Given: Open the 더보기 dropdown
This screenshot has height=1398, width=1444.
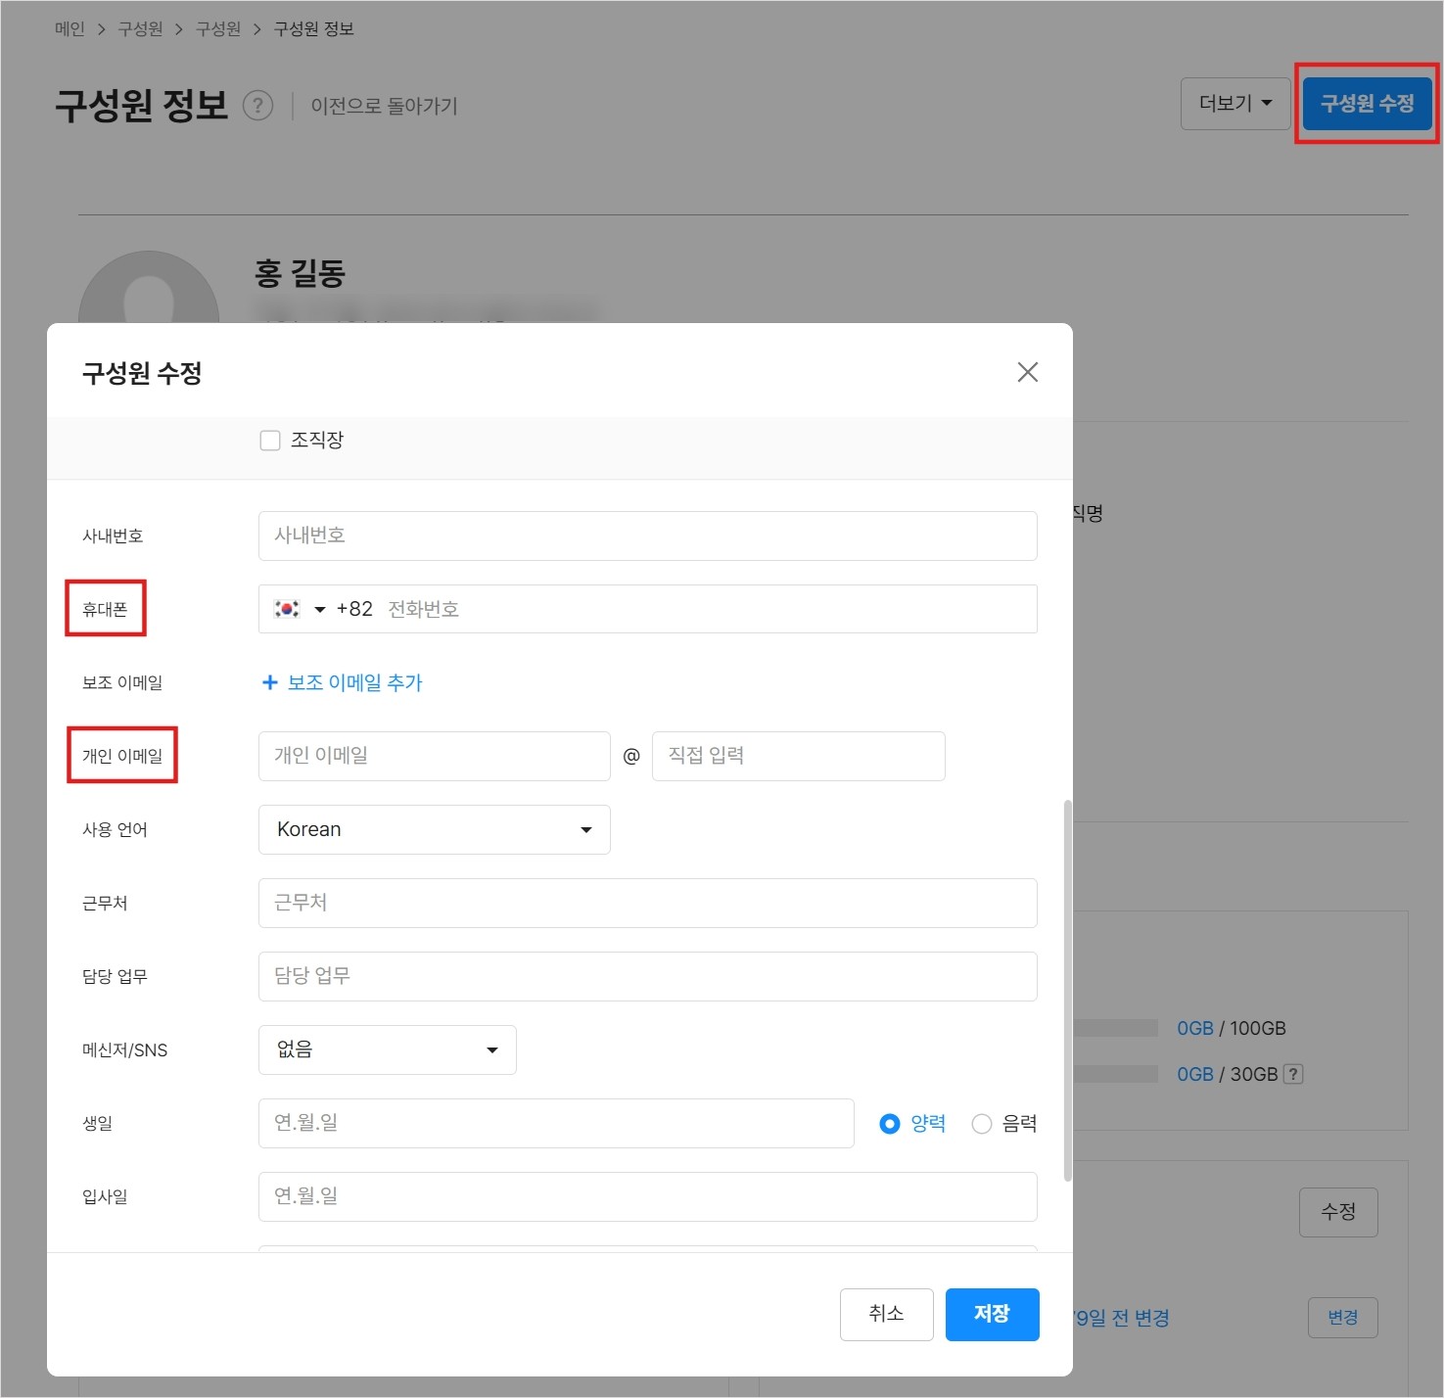Looking at the screenshot, I should pyautogui.click(x=1234, y=103).
